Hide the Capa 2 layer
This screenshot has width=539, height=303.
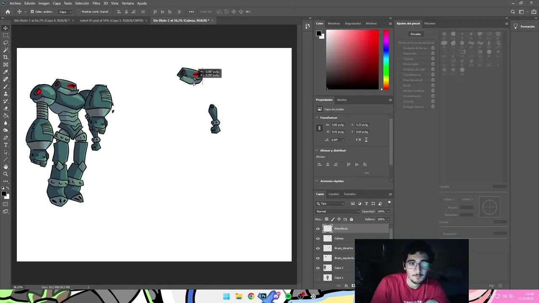tap(318, 268)
